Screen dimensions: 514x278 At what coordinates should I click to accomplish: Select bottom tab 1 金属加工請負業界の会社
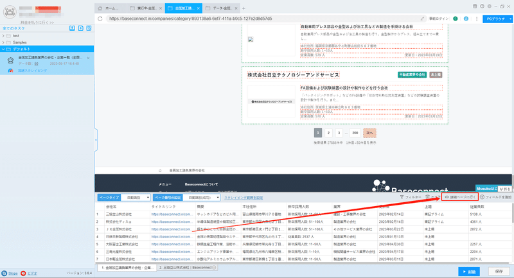[127, 268]
